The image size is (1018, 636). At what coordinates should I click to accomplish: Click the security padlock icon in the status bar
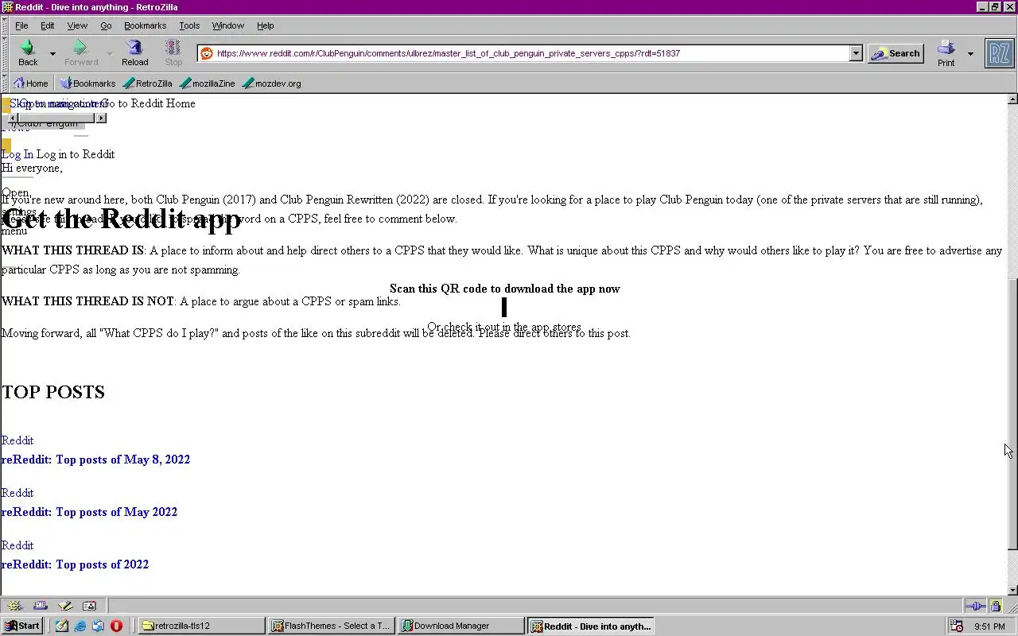[995, 606]
